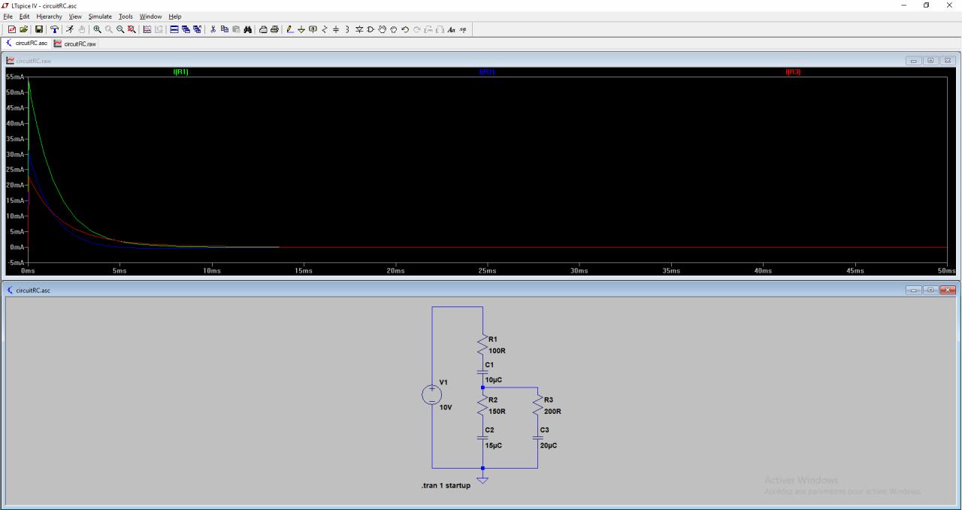Select the Zoom In magnifier tool
The image size is (962, 510).
pyautogui.click(x=98, y=29)
